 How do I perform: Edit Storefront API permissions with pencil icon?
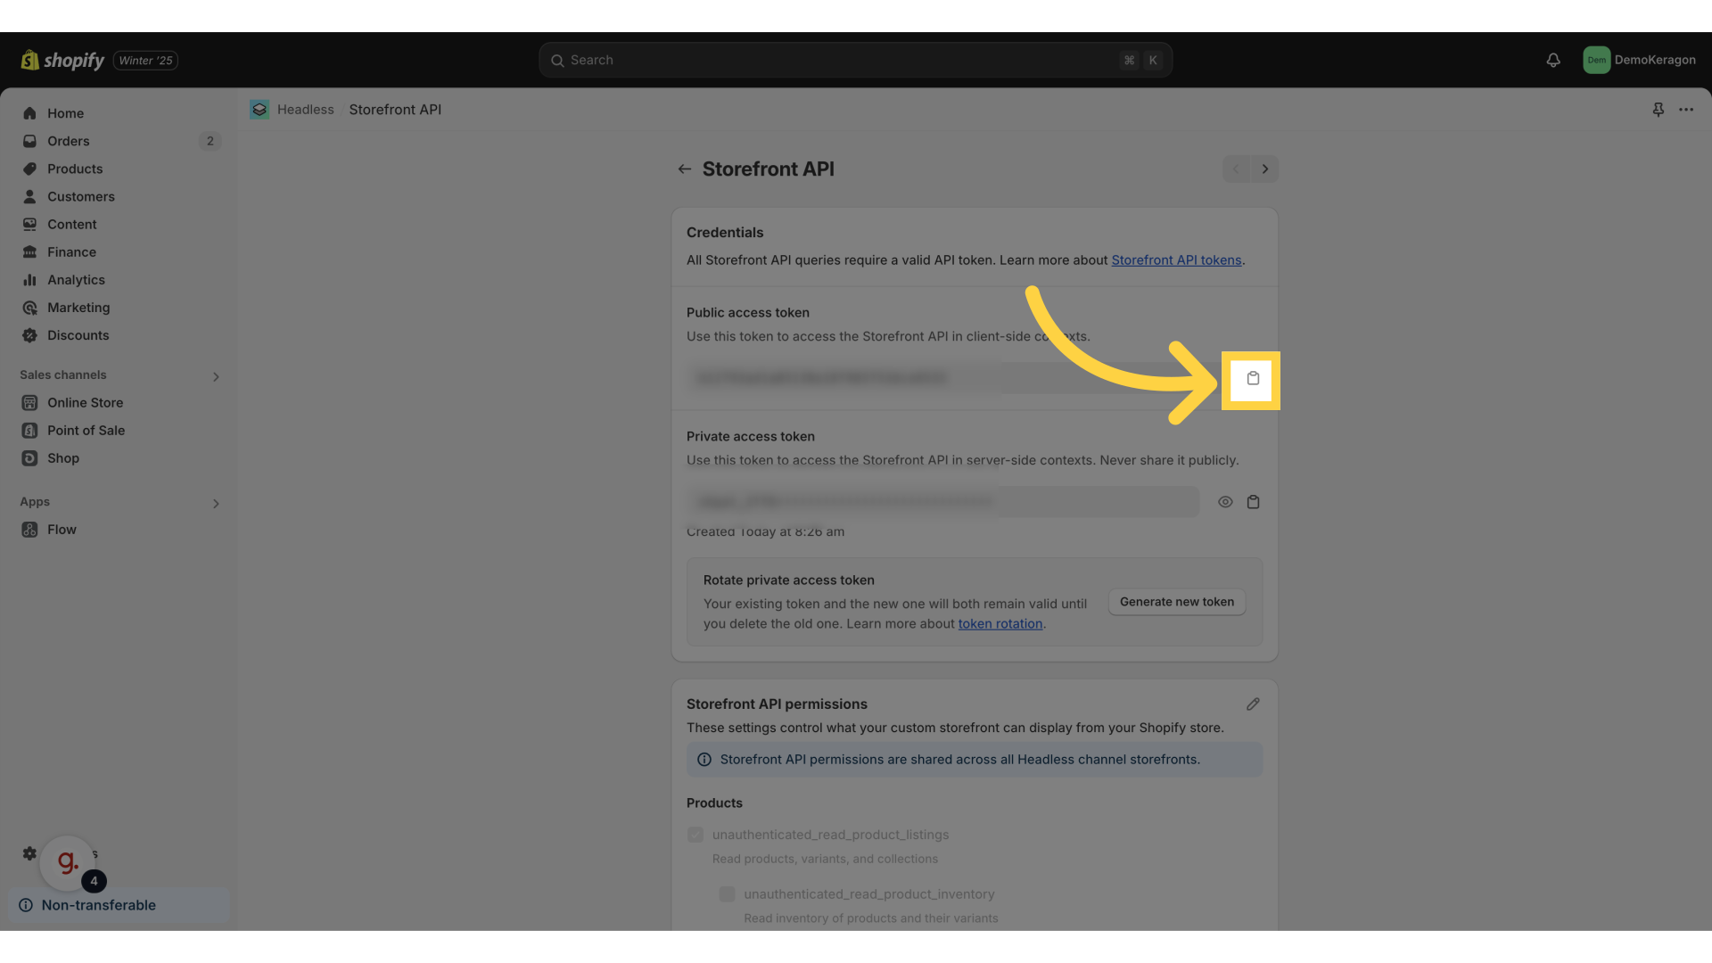[1253, 704]
